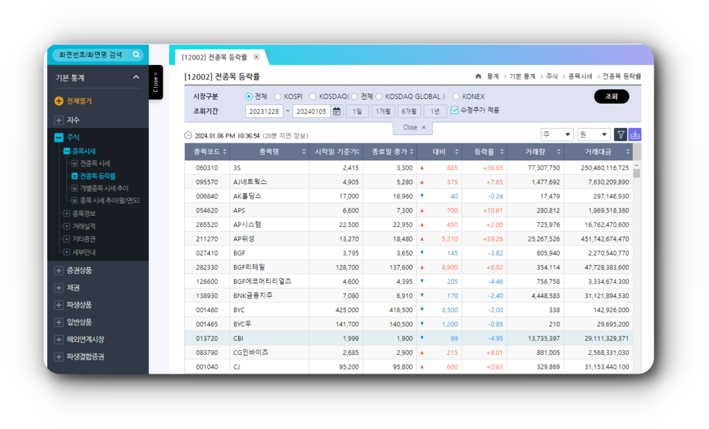Select the KOSDAQ radio button
This screenshot has height=429, width=709.
click(313, 96)
